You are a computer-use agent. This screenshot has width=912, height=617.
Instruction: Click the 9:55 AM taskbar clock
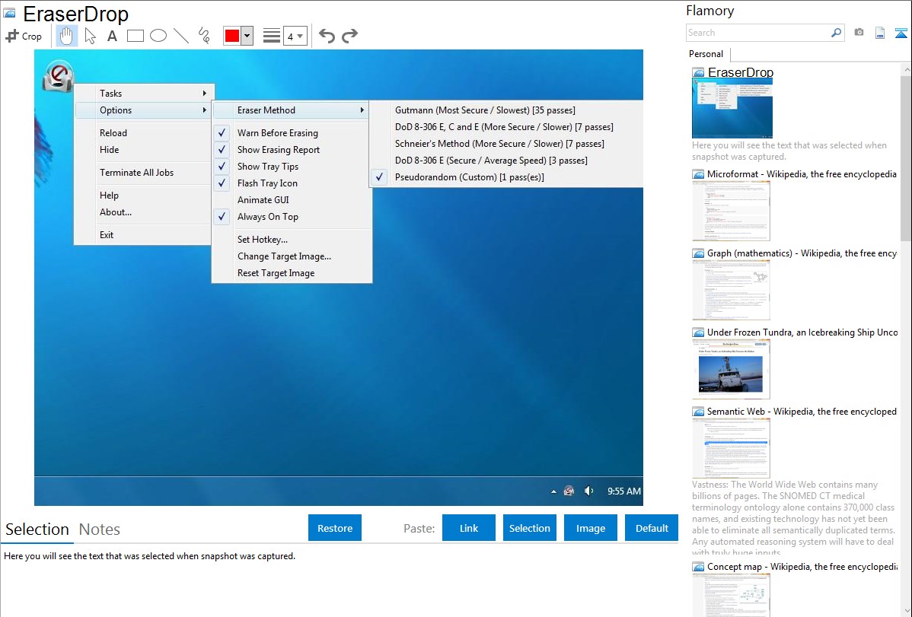point(624,491)
